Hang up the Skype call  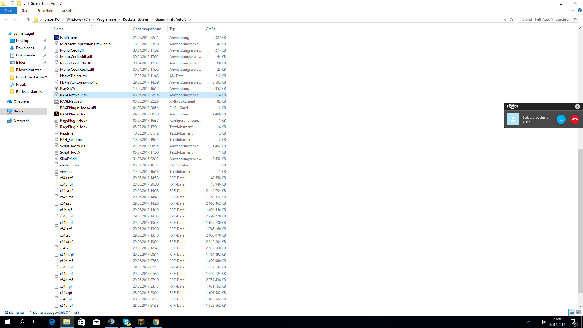[574, 119]
